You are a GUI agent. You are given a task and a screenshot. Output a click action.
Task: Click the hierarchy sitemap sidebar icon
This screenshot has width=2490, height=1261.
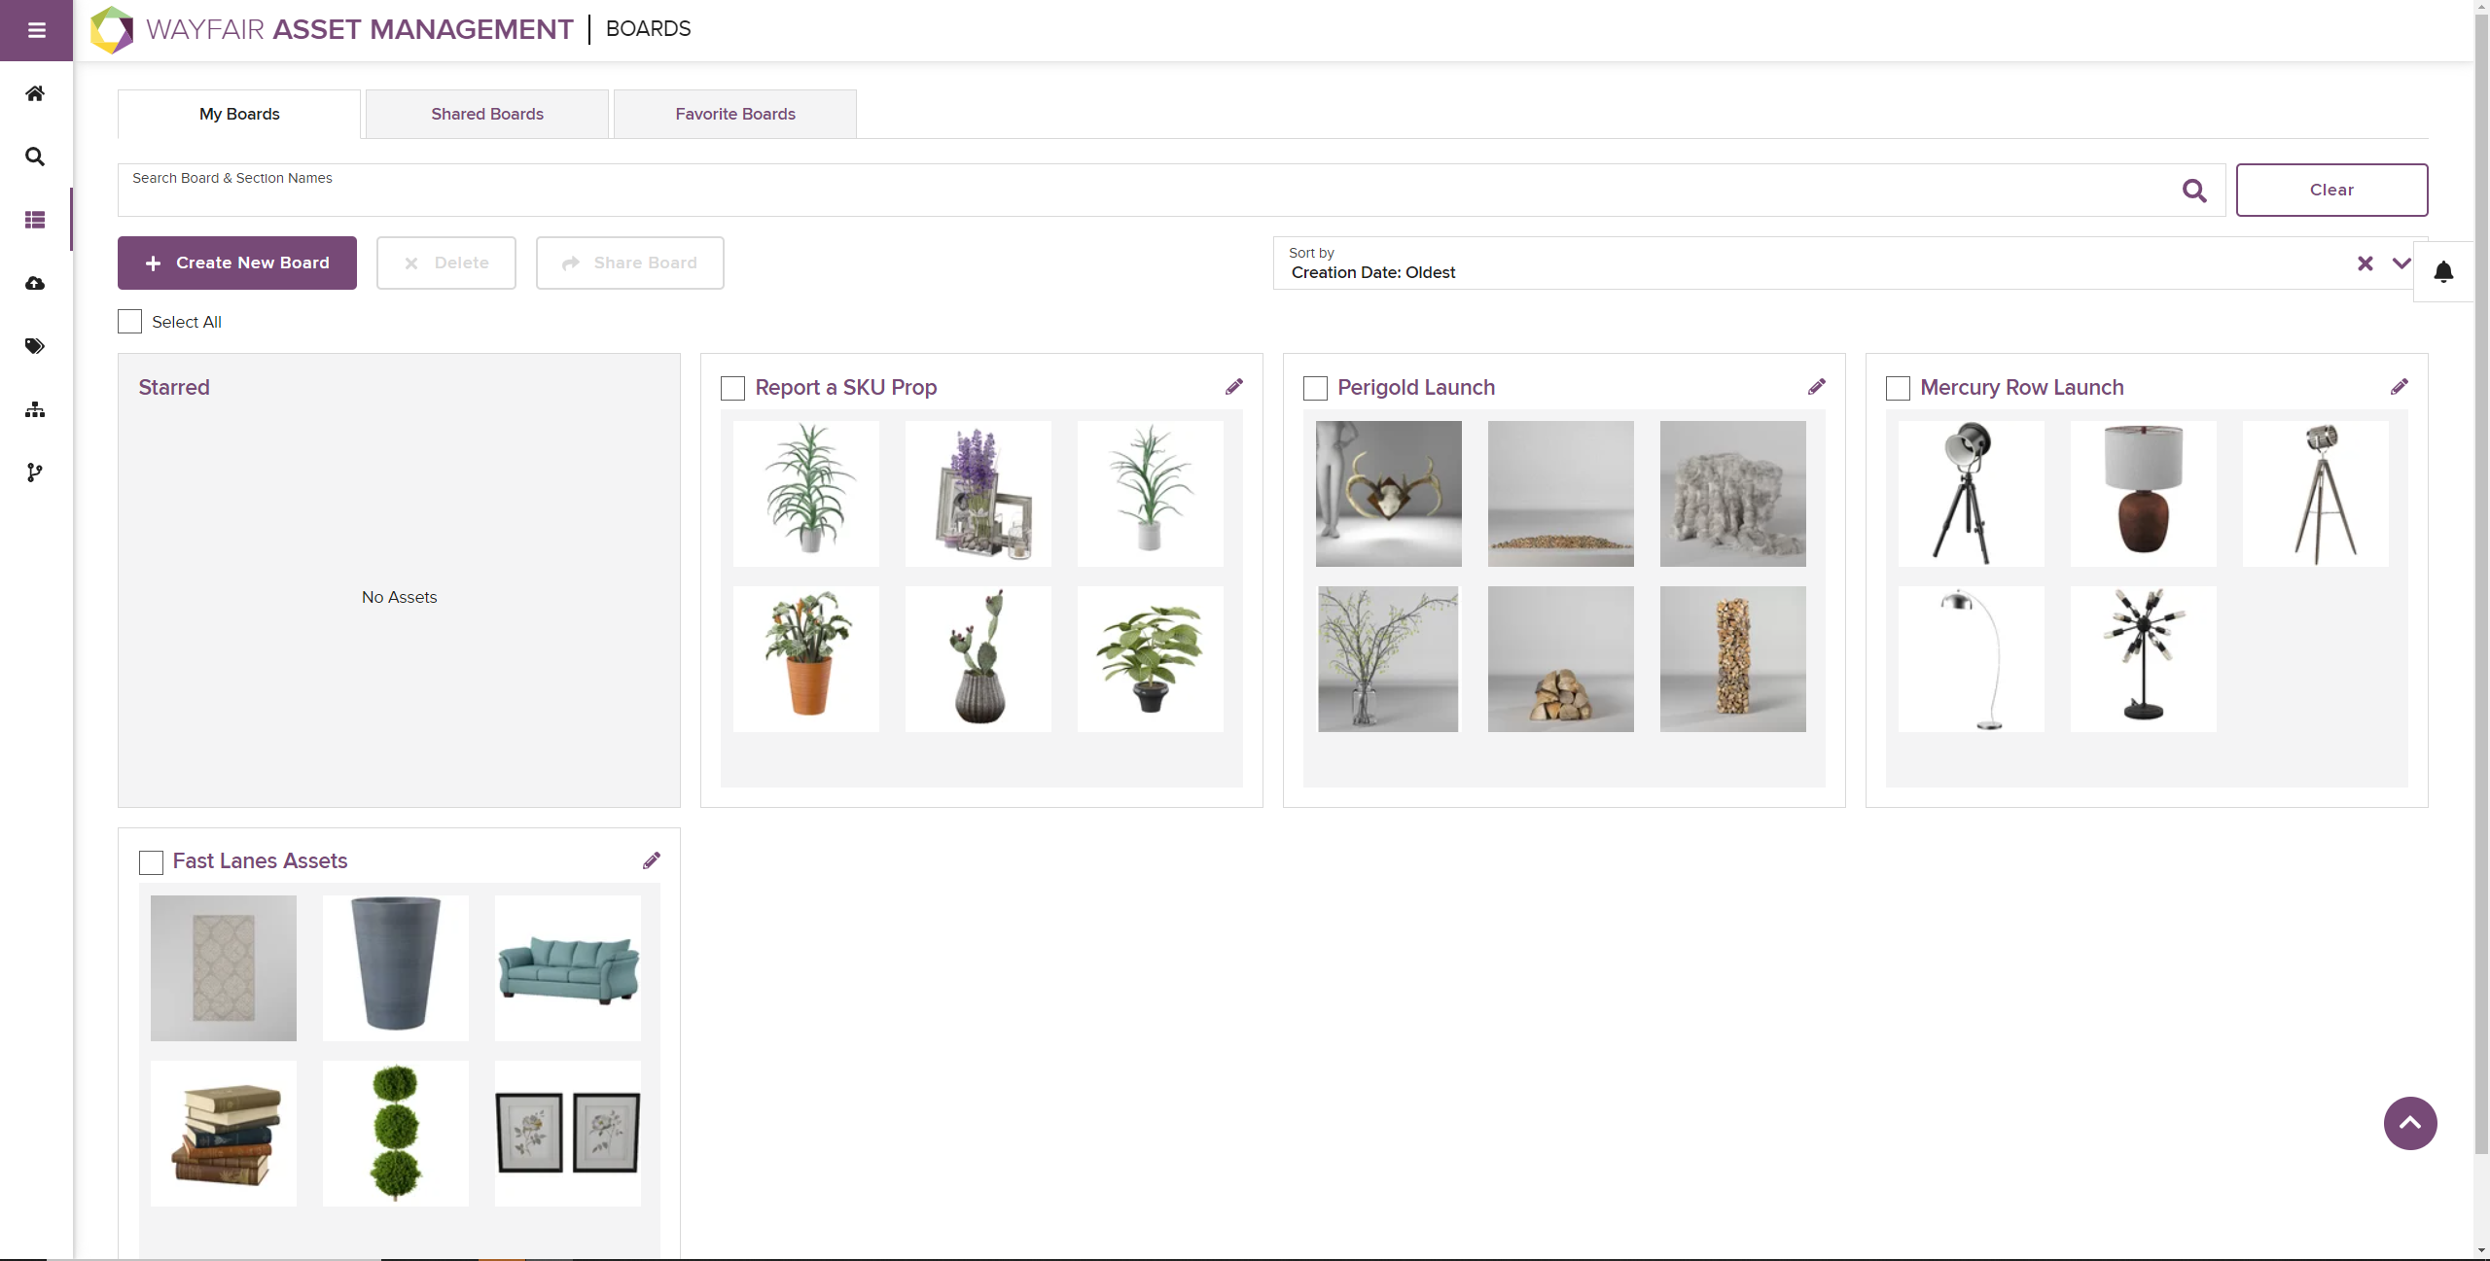point(35,409)
